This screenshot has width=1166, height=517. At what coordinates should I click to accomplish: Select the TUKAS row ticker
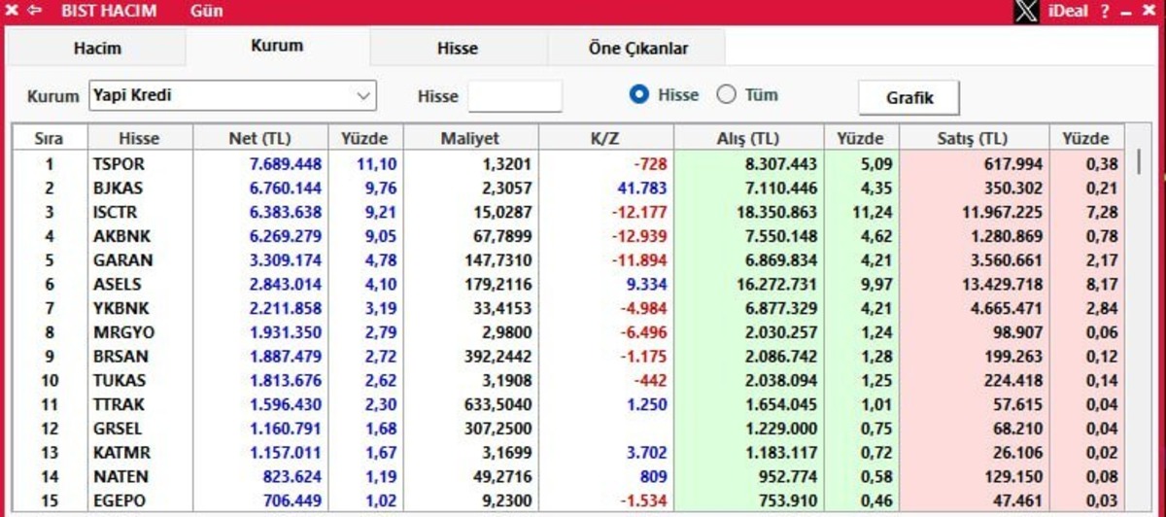119,380
